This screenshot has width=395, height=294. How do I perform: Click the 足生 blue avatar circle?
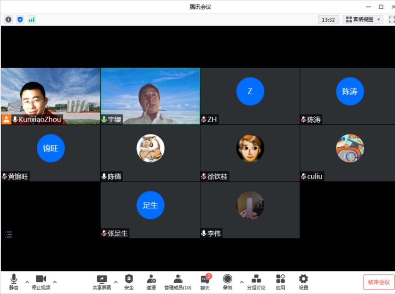(150, 205)
